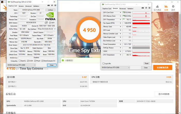This screenshot has height=114, width=181.
Task: Enable Log to file checkbox
Action: point(103,63)
